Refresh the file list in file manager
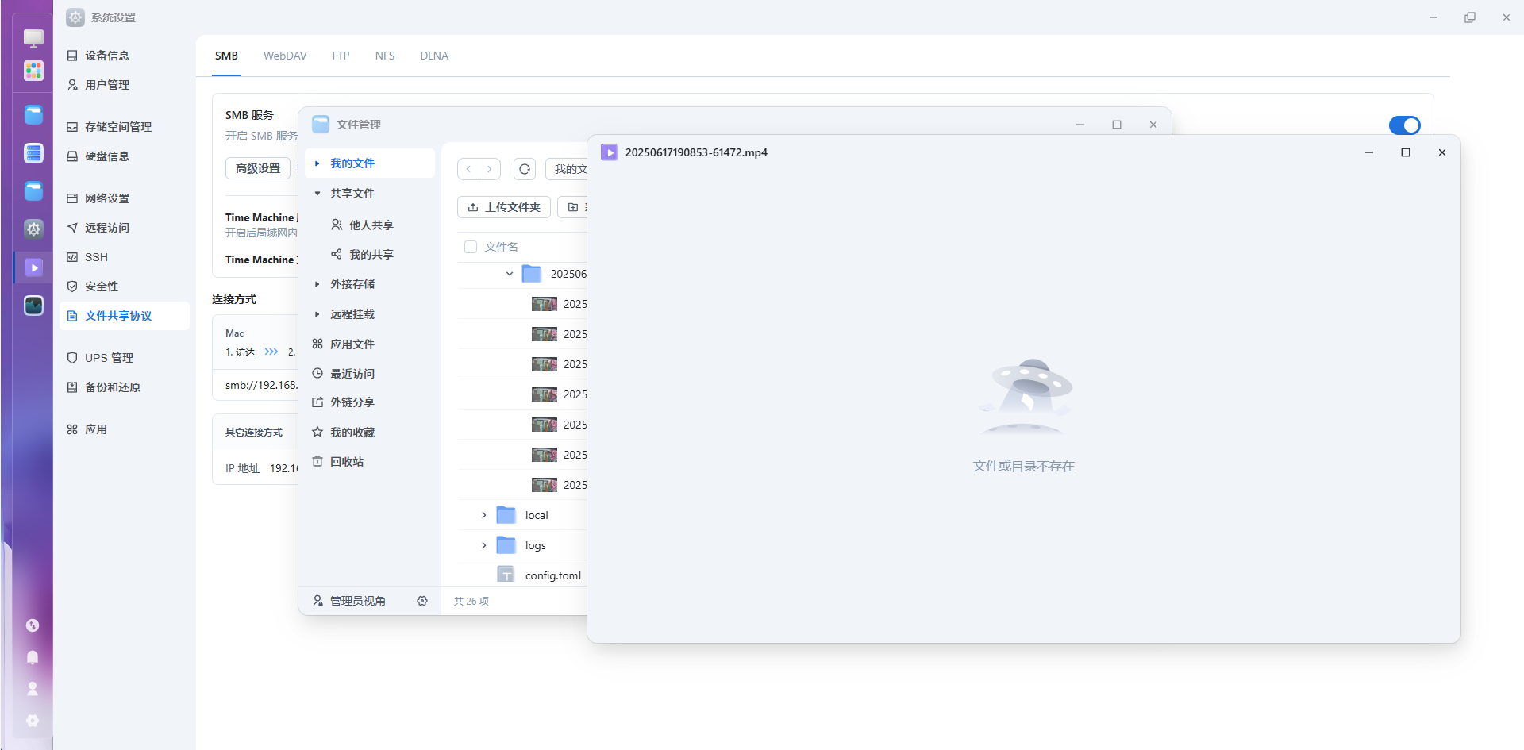Viewport: 1524px width, 750px height. coord(525,169)
